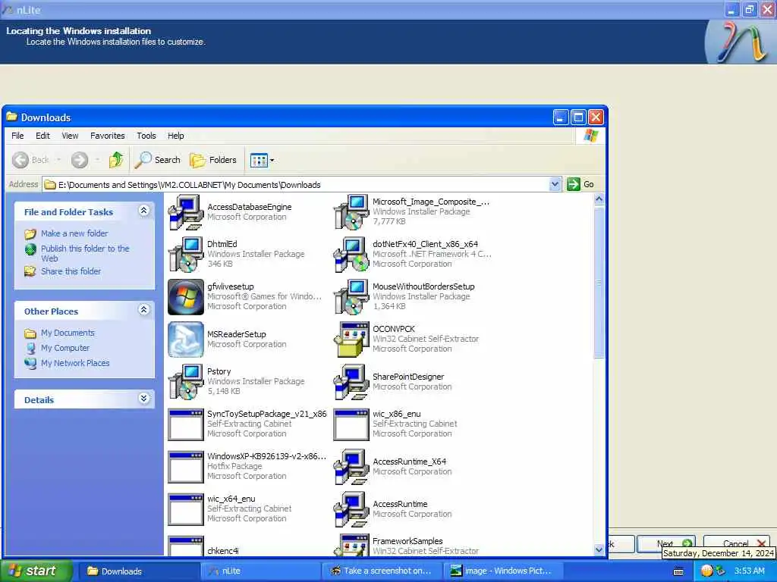The height and width of the screenshot is (582, 777).
Task: Open the Favorites menu
Action: coord(108,136)
